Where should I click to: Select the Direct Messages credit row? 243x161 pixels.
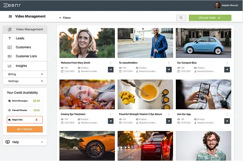pos(25,101)
